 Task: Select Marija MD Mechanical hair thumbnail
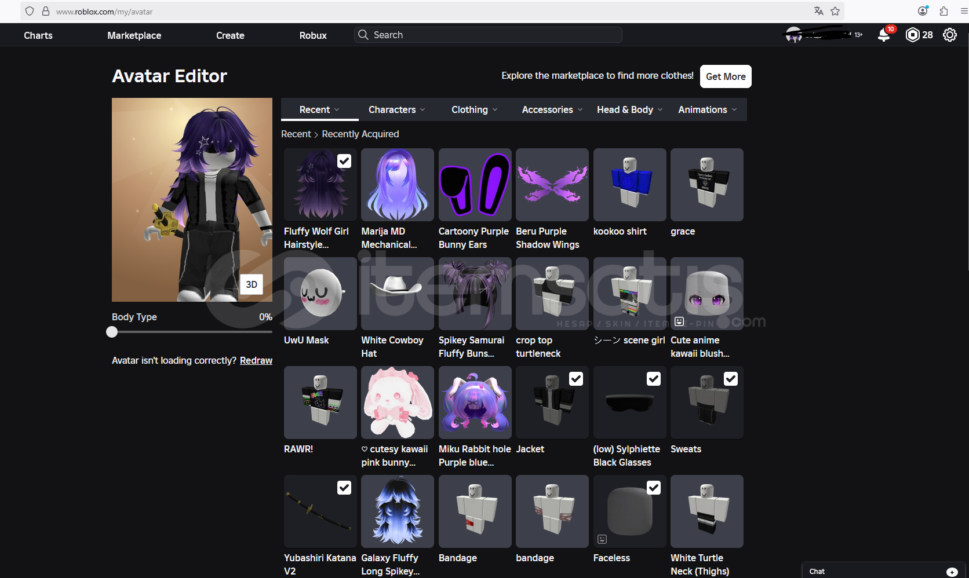398,185
